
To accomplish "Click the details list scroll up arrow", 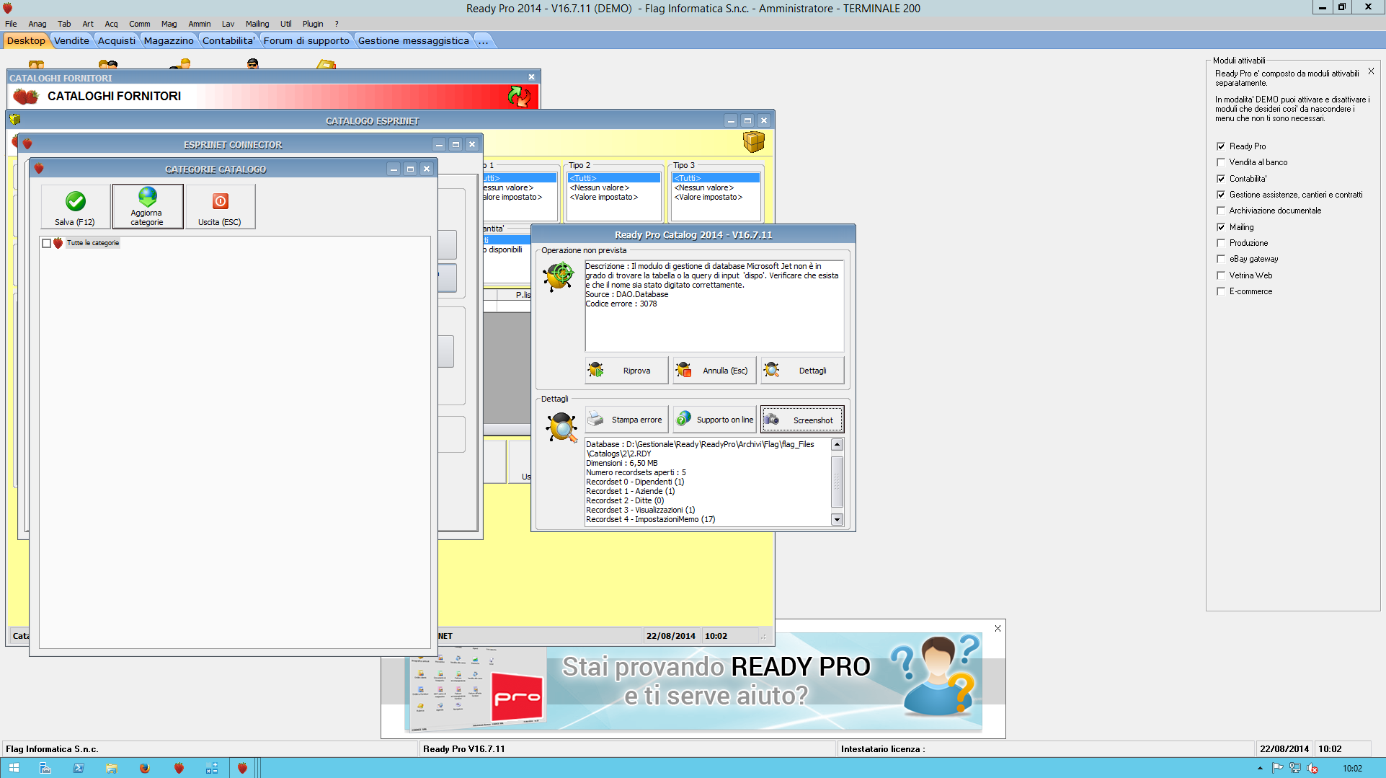I will [x=837, y=445].
